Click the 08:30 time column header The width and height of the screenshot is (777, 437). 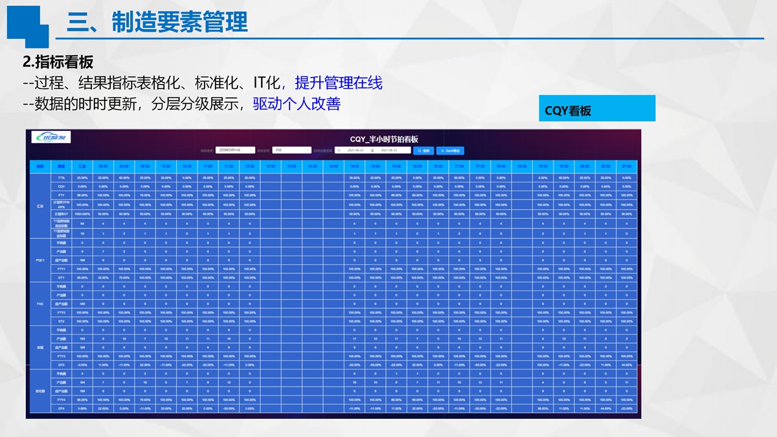click(103, 166)
